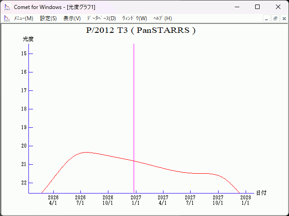The width and height of the screenshot is (289, 216).
Task: Open the データベース(D) database menu
Action: 101,18
